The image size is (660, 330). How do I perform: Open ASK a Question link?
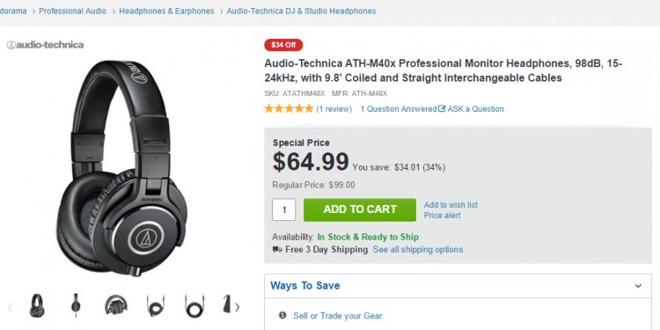[x=471, y=109]
